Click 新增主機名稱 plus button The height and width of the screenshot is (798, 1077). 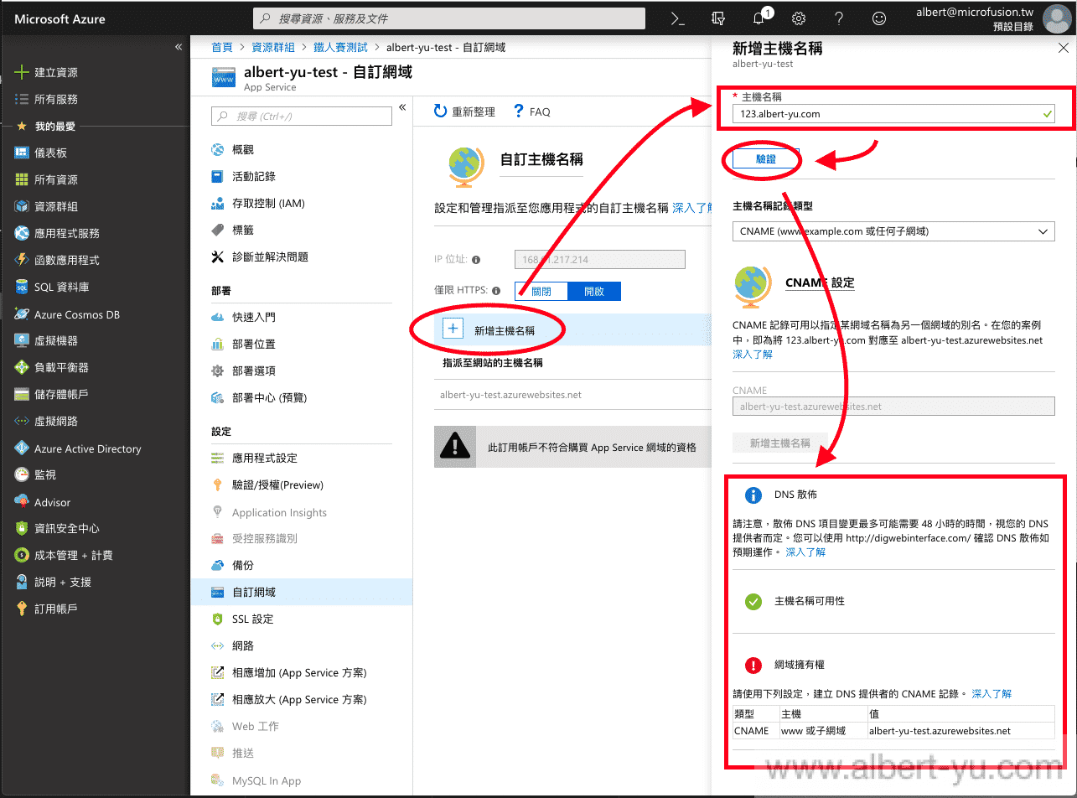[453, 329]
